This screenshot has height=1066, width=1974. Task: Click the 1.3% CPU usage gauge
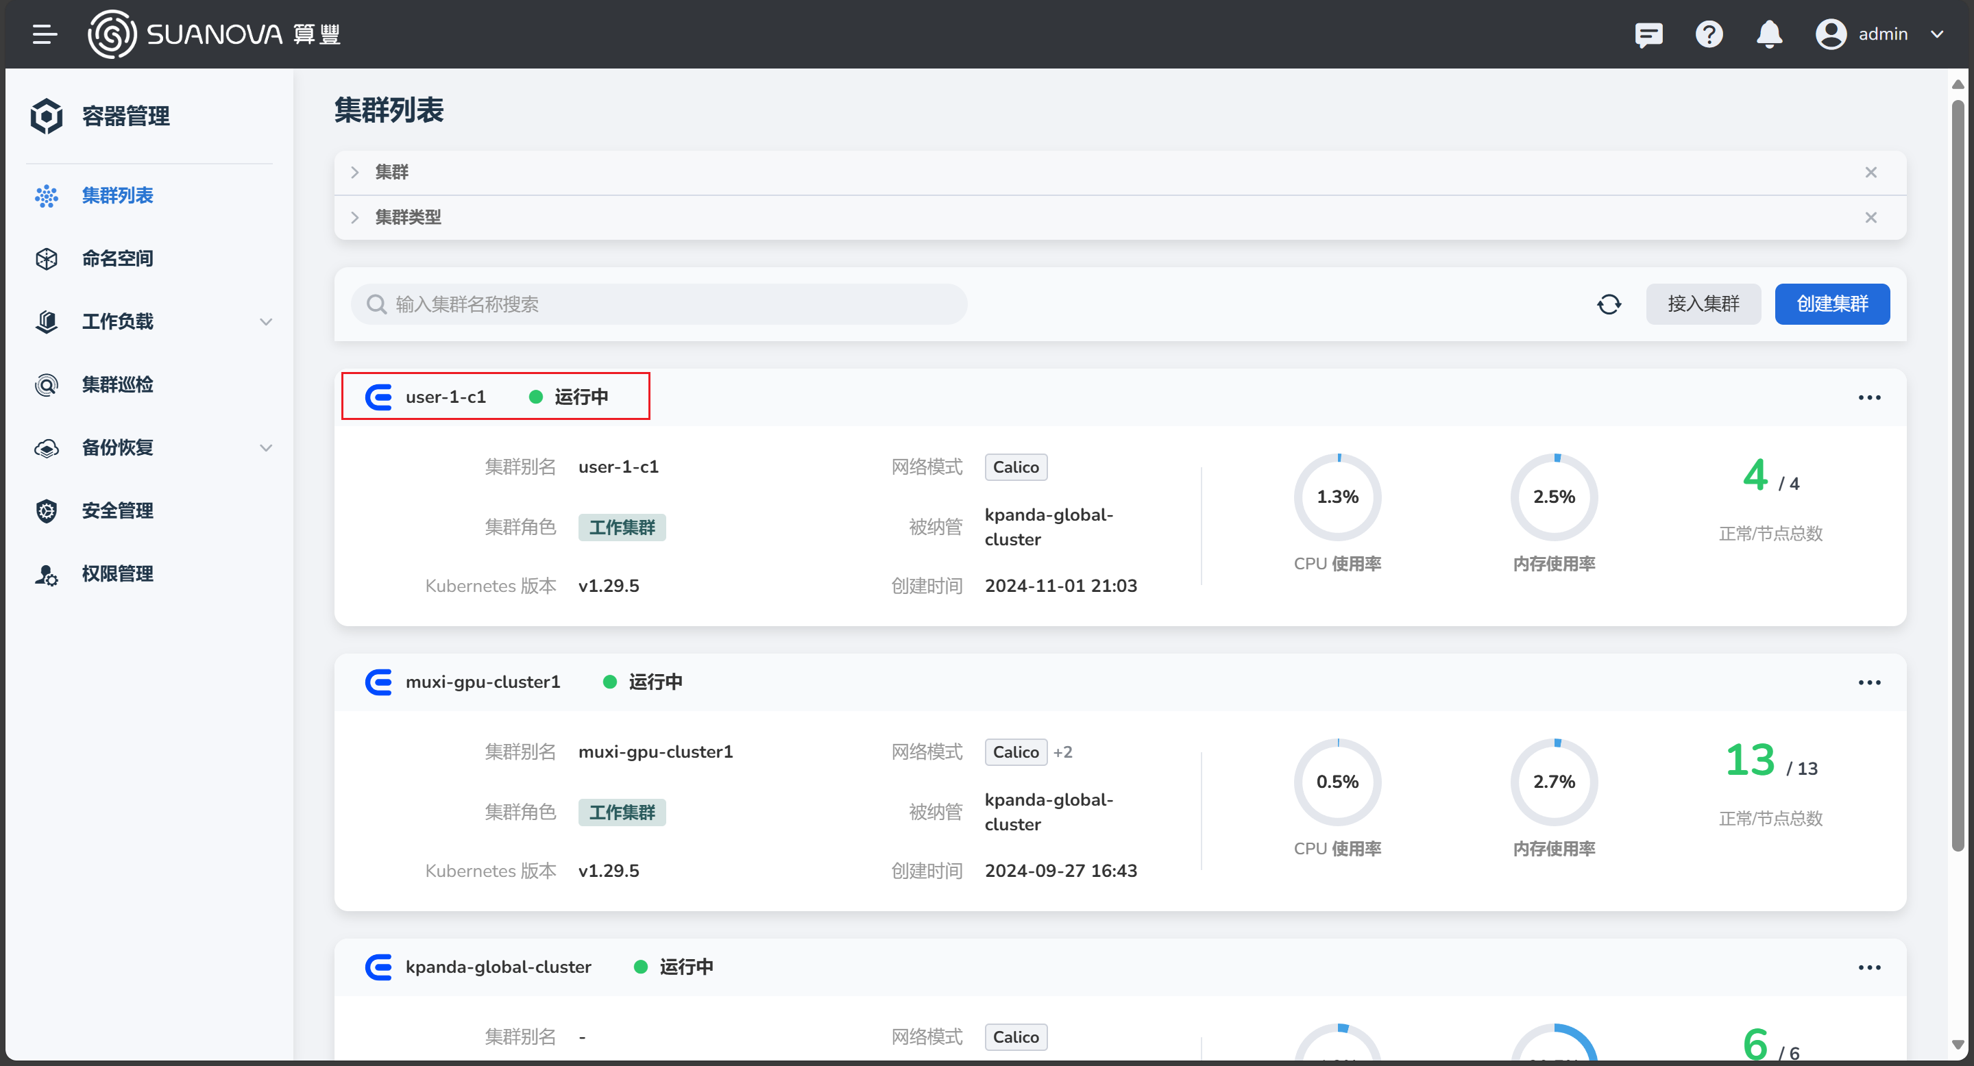(1337, 497)
